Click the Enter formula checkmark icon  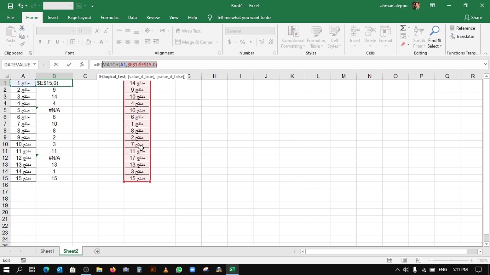coord(69,65)
